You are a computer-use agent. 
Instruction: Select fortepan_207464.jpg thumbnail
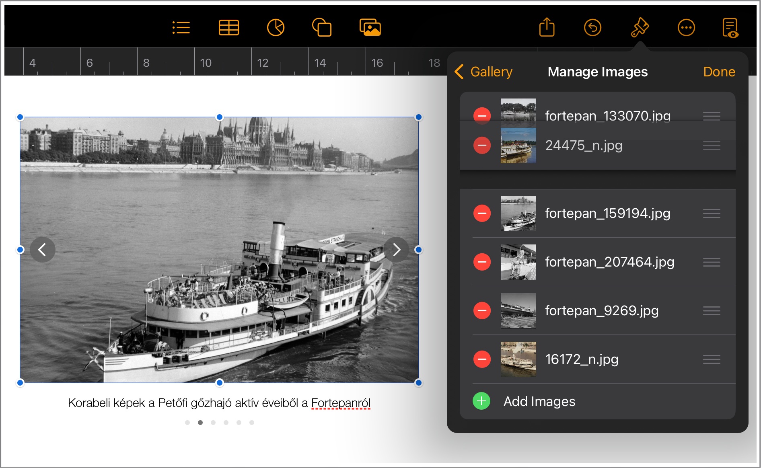pyautogui.click(x=518, y=262)
